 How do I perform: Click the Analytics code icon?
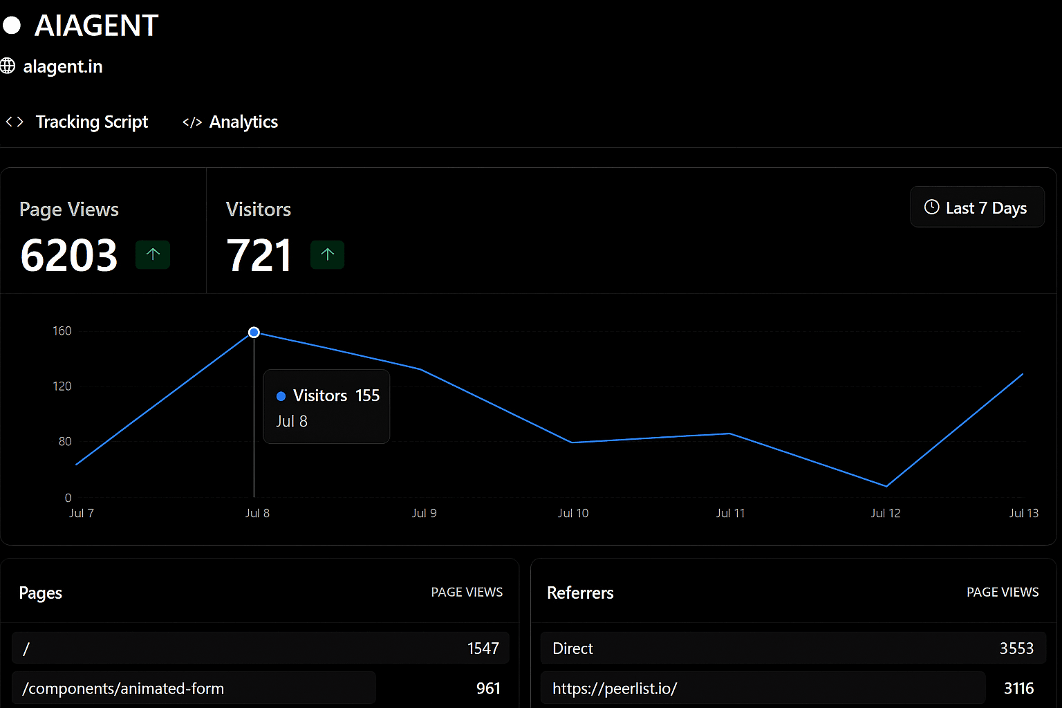(x=192, y=122)
